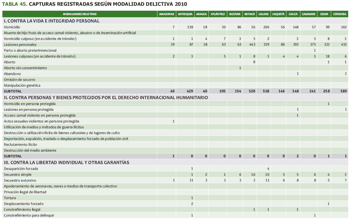350x221 pixels.
Task: Select the BOYACÁ column header
Action: click(249, 14)
